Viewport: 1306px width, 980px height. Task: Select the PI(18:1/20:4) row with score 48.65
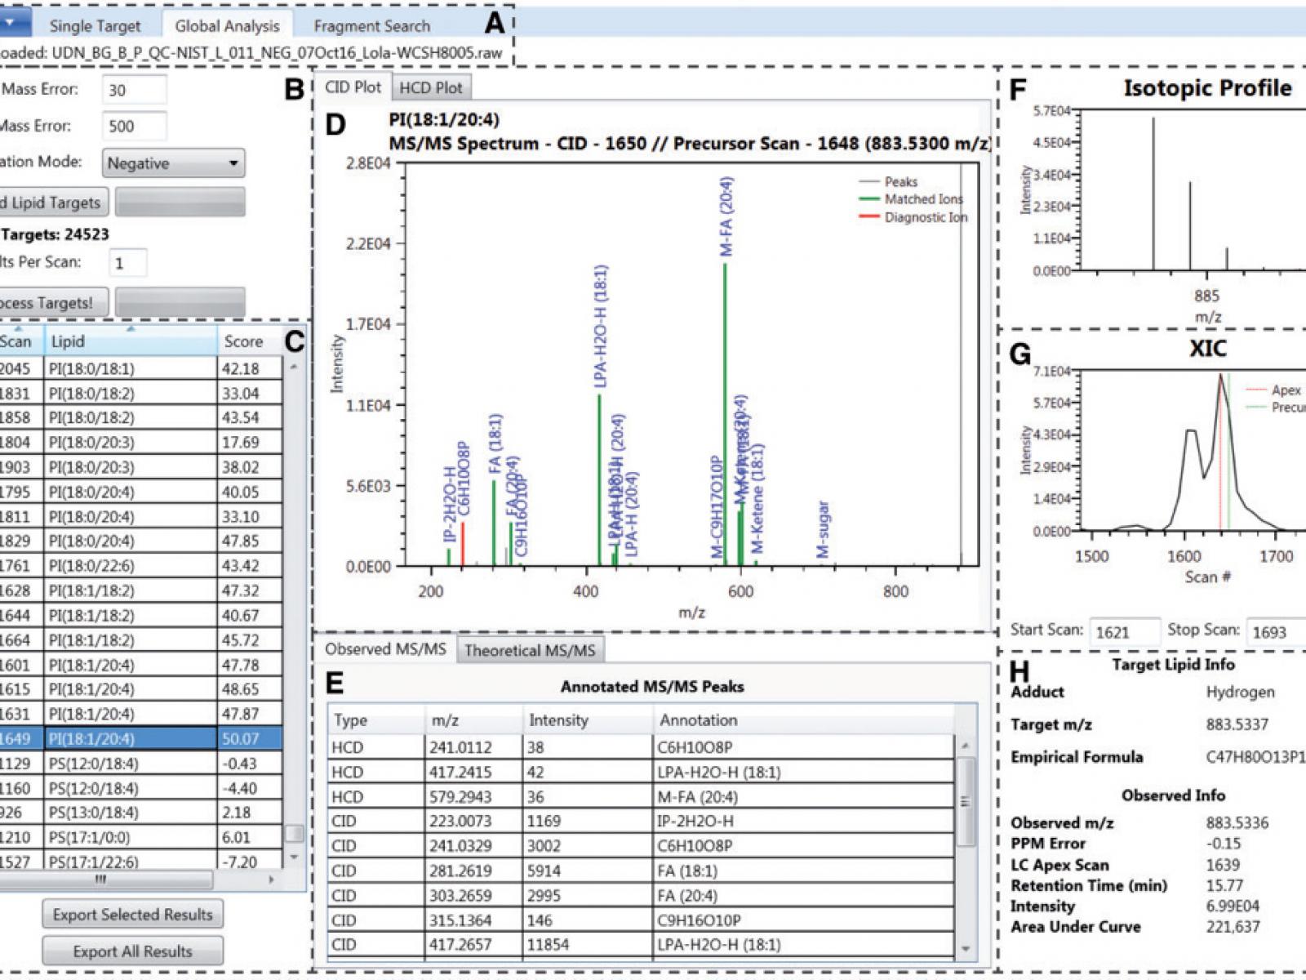(x=140, y=689)
